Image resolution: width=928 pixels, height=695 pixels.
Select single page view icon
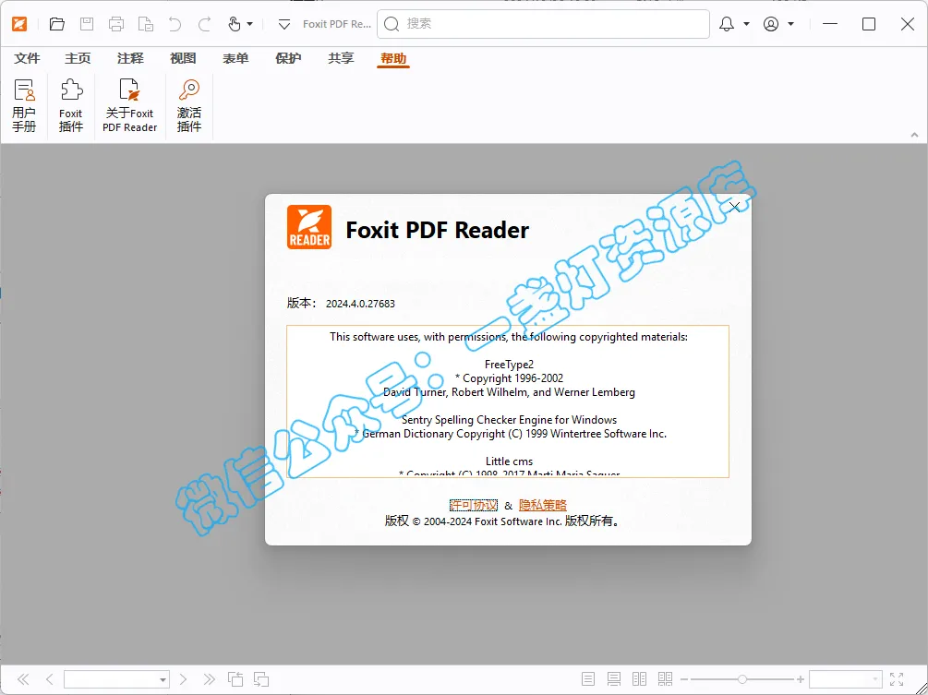(588, 679)
